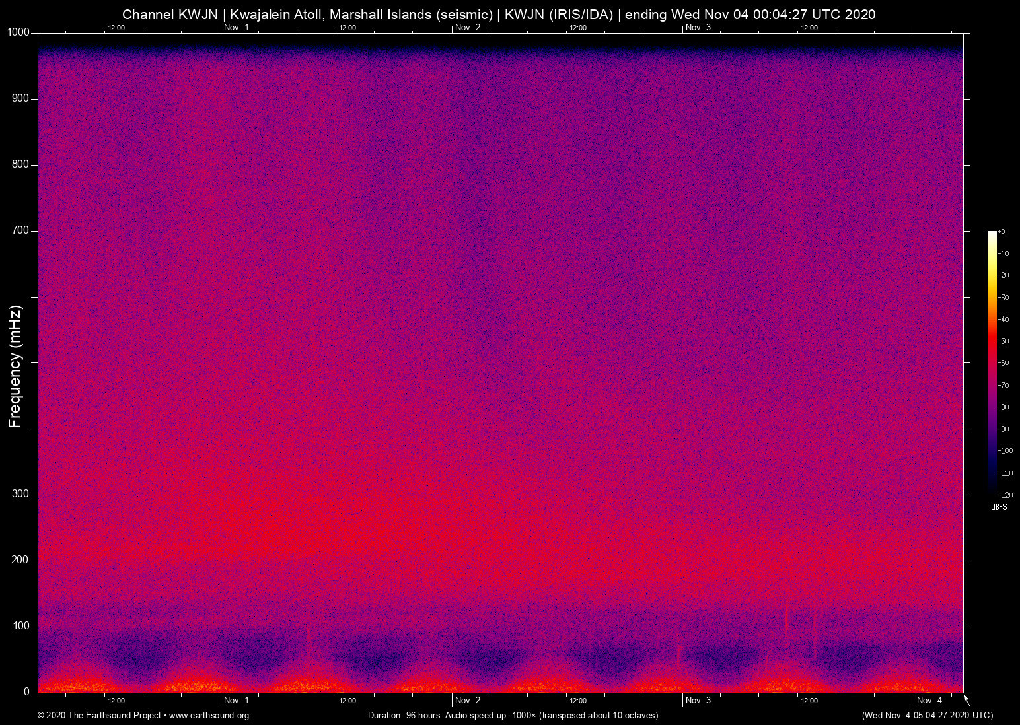Image resolution: width=1020 pixels, height=725 pixels.
Task: Click the "-120" color scale value
Action: (x=1005, y=495)
